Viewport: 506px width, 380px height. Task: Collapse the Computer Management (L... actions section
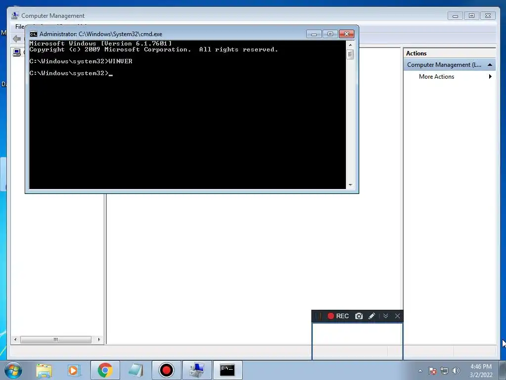coord(490,65)
